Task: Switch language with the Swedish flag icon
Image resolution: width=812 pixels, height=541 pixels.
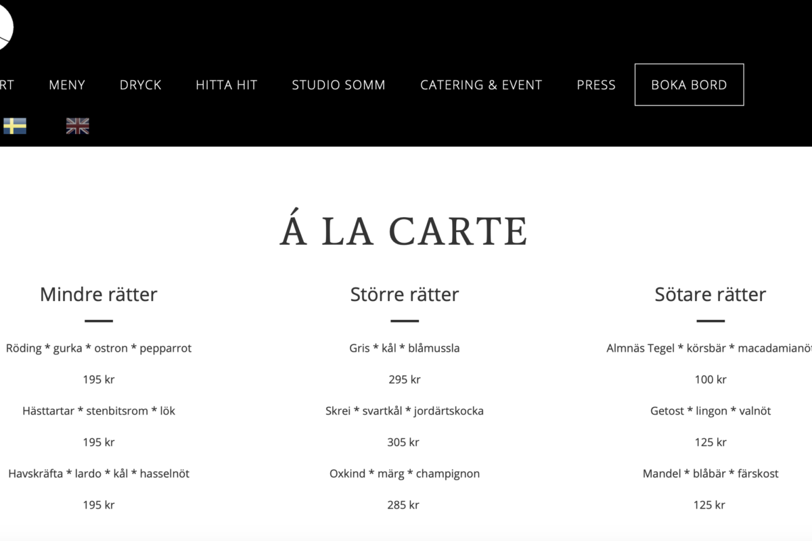Action: pyautogui.click(x=15, y=126)
